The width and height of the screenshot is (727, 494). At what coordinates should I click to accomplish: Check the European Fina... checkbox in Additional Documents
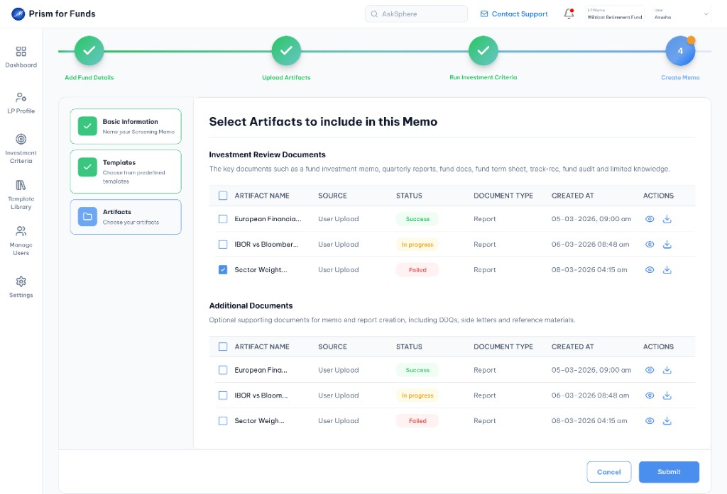click(223, 370)
